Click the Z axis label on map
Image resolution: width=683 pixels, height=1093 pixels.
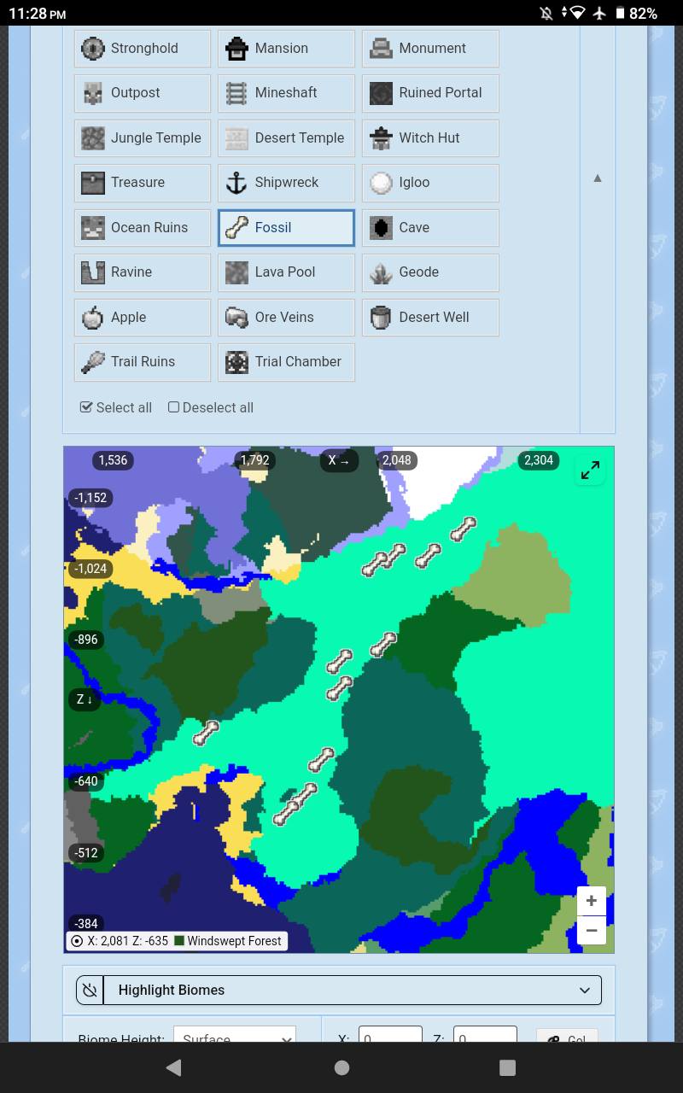(x=85, y=699)
